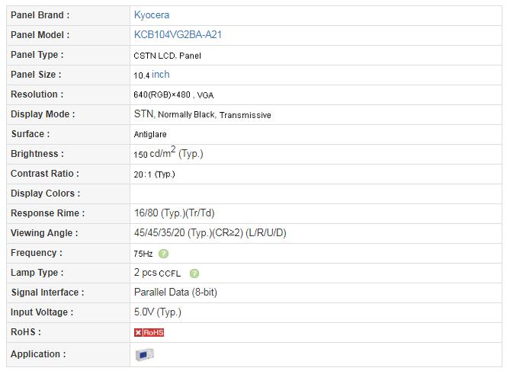The image size is (507, 371).
Task: Click the 5.0V input voltage value
Action: pos(157,312)
